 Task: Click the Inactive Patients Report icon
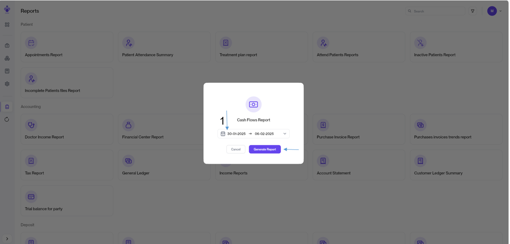coord(420,43)
